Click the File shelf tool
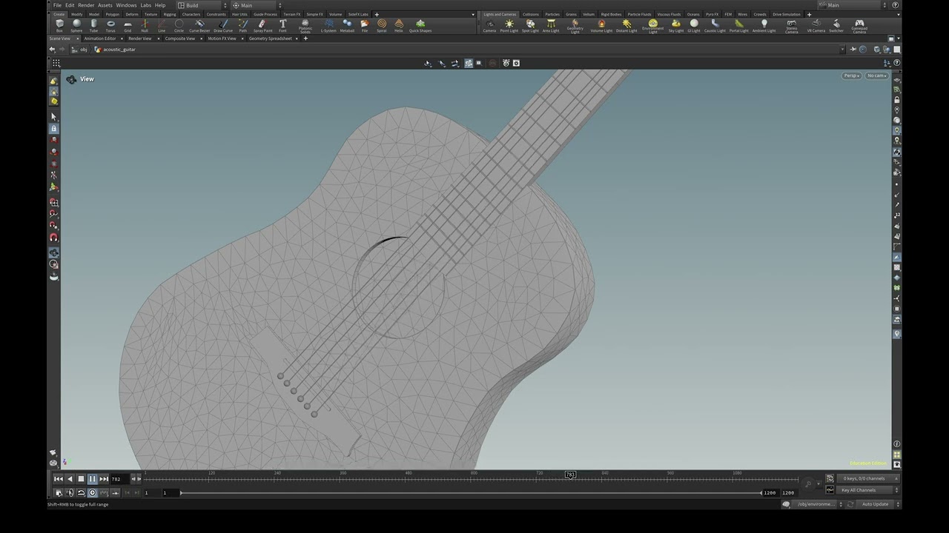Screen dimensions: 949x533 click(364, 26)
